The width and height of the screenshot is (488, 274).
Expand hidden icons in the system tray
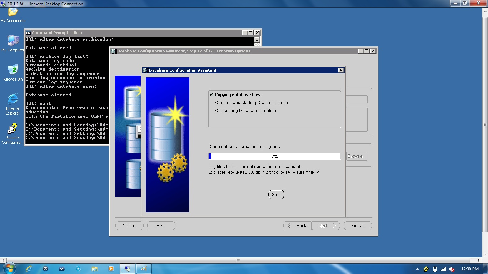click(417, 269)
